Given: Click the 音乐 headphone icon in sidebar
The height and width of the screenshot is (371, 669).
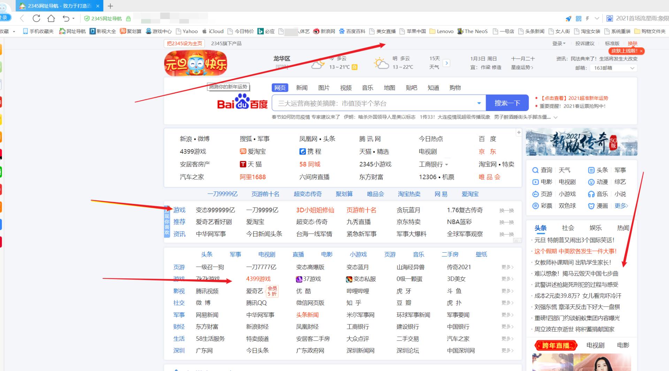Looking at the screenshot, I should pyautogui.click(x=591, y=194).
